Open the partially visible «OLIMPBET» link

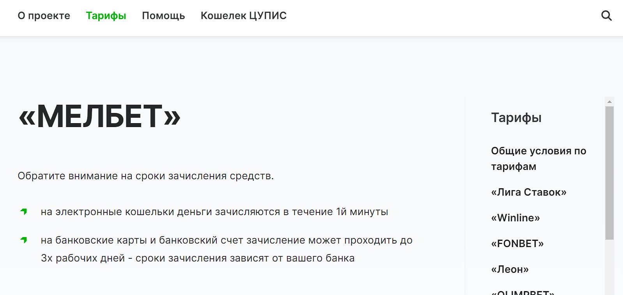tap(522, 292)
